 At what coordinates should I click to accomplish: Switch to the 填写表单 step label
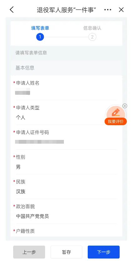point(40,28)
